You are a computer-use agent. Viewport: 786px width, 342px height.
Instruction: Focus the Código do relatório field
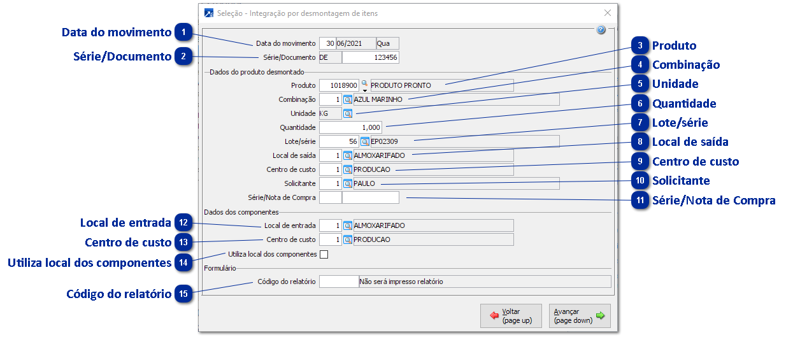339,281
